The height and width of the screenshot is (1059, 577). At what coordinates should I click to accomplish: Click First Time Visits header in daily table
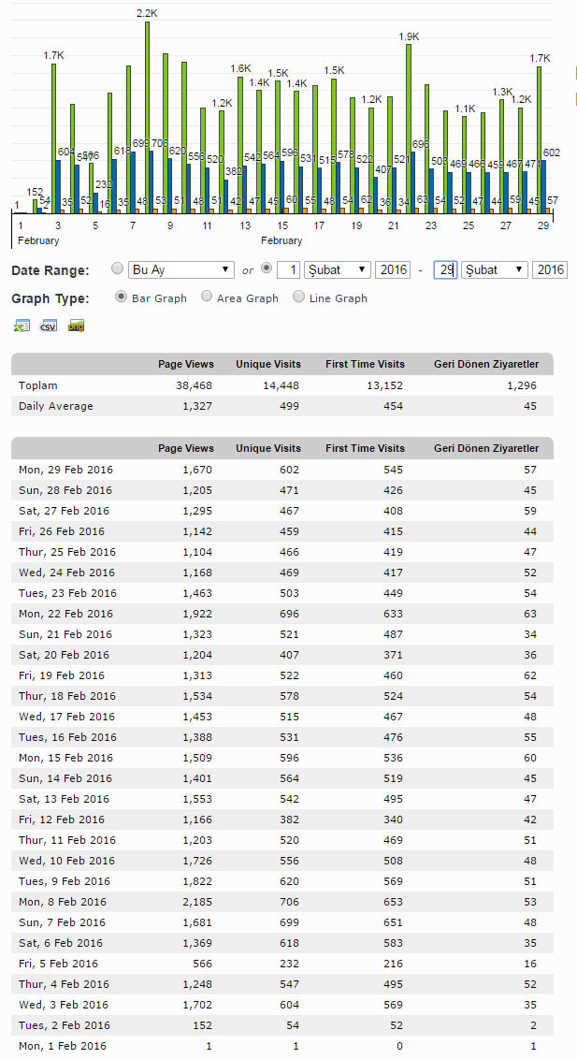(x=365, y=448)
